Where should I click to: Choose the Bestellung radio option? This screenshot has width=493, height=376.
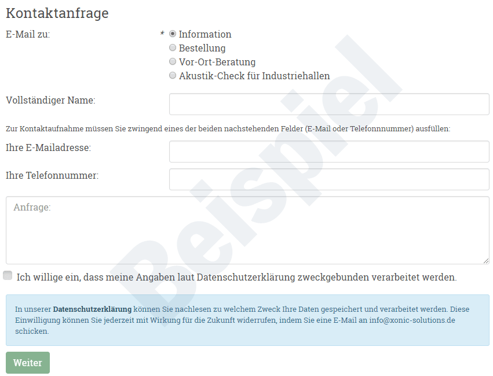pyautogui.click(x=172, y=47)
